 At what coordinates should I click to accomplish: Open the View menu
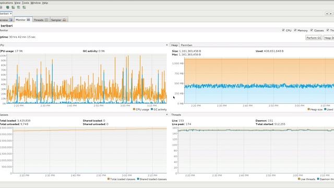click(17, 3)
